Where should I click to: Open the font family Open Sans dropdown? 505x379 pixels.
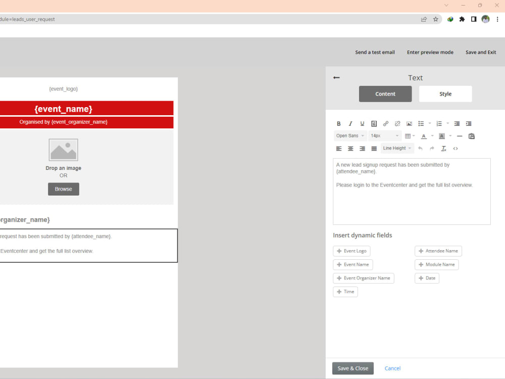350,136
